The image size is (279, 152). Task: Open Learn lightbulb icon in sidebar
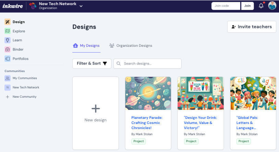coord(8,40)
